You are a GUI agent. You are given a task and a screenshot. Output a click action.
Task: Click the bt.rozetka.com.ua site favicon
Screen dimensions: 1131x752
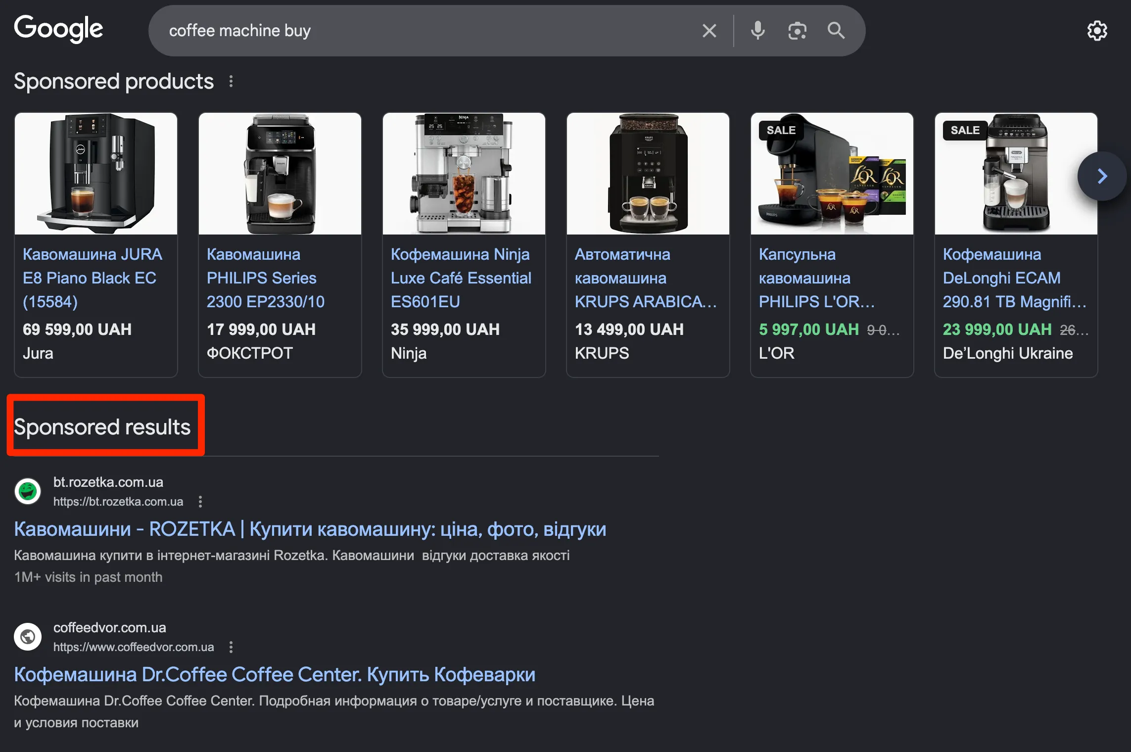pos(28,491)
